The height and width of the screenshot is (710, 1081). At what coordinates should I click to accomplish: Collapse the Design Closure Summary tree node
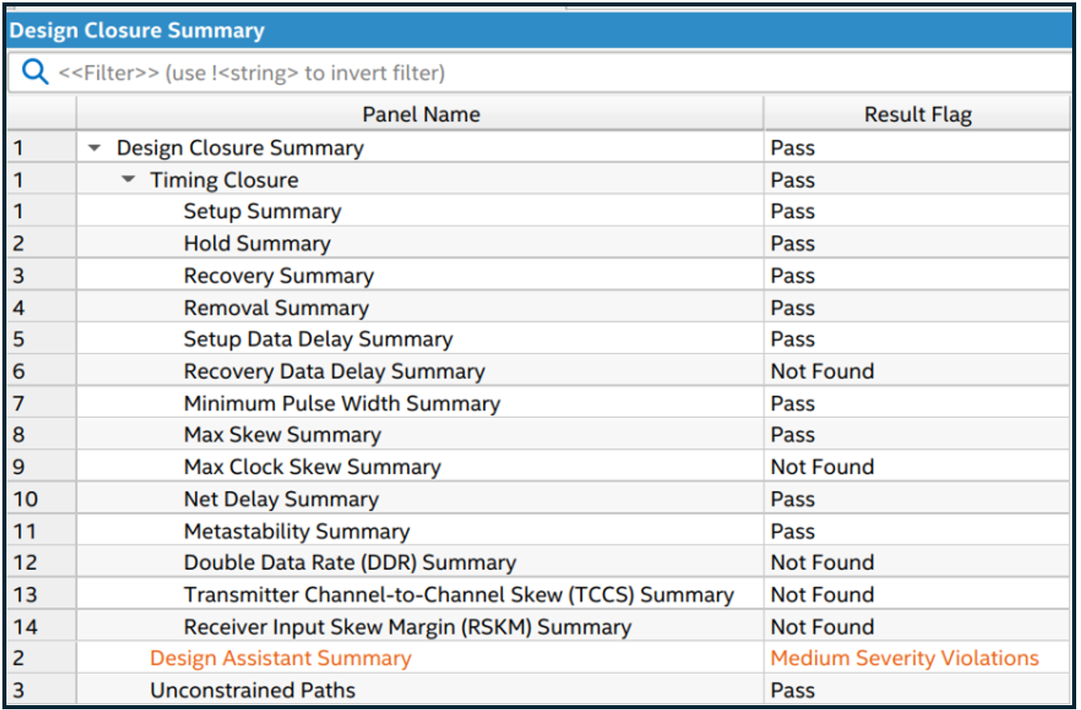(x=95, y=148)
